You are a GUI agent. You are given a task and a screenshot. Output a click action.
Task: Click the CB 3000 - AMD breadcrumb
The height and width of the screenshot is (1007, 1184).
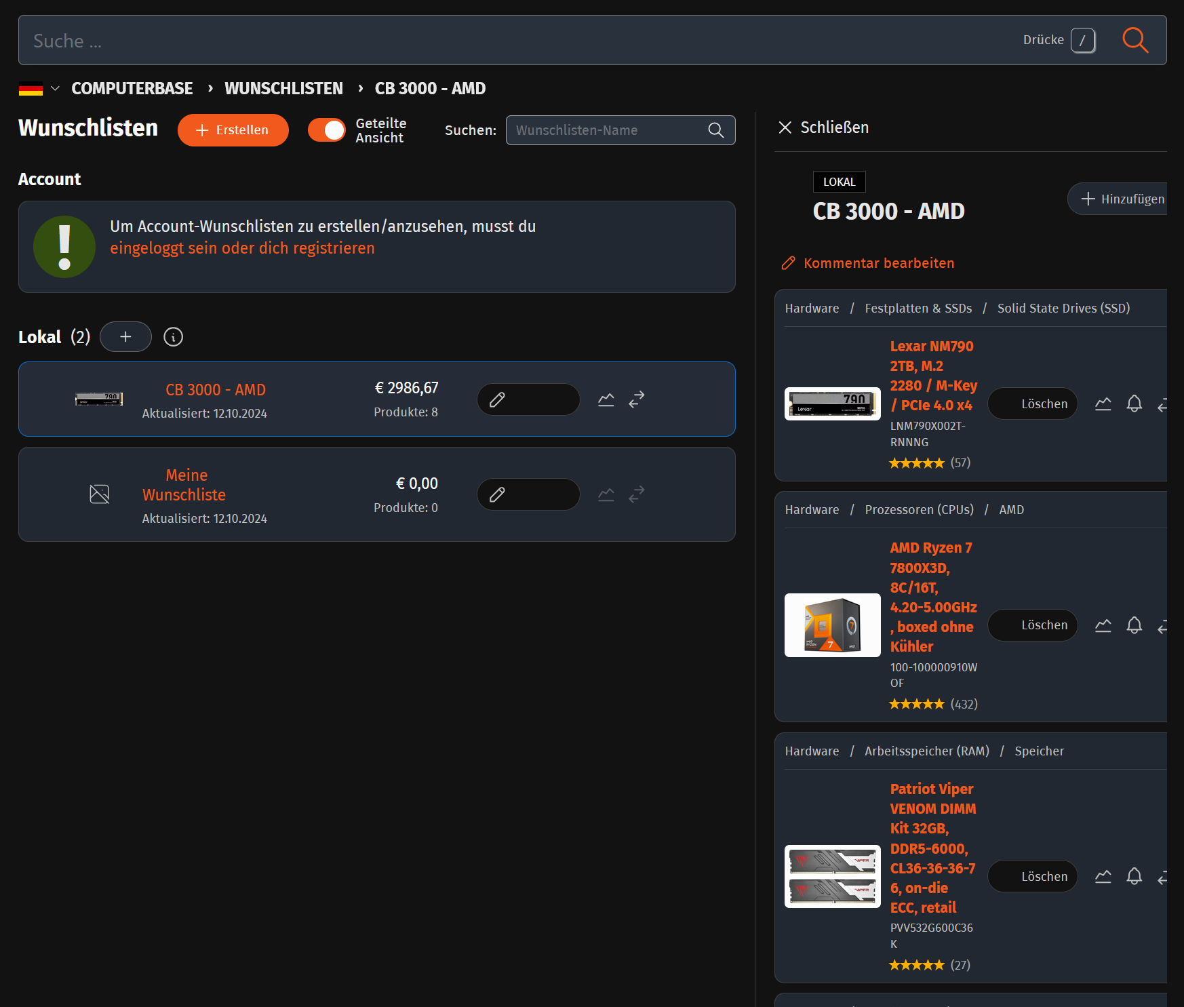(x=430, y=88)
